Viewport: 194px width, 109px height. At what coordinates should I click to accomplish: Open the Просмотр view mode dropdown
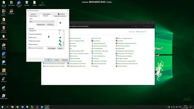141,31
